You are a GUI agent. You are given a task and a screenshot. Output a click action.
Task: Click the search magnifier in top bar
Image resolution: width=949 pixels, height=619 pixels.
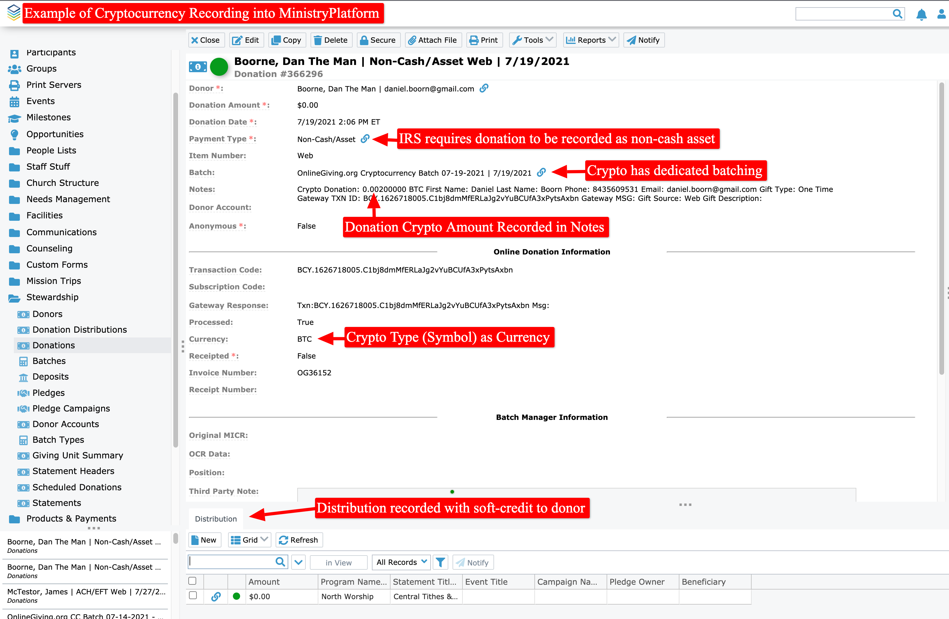point(897,14)
